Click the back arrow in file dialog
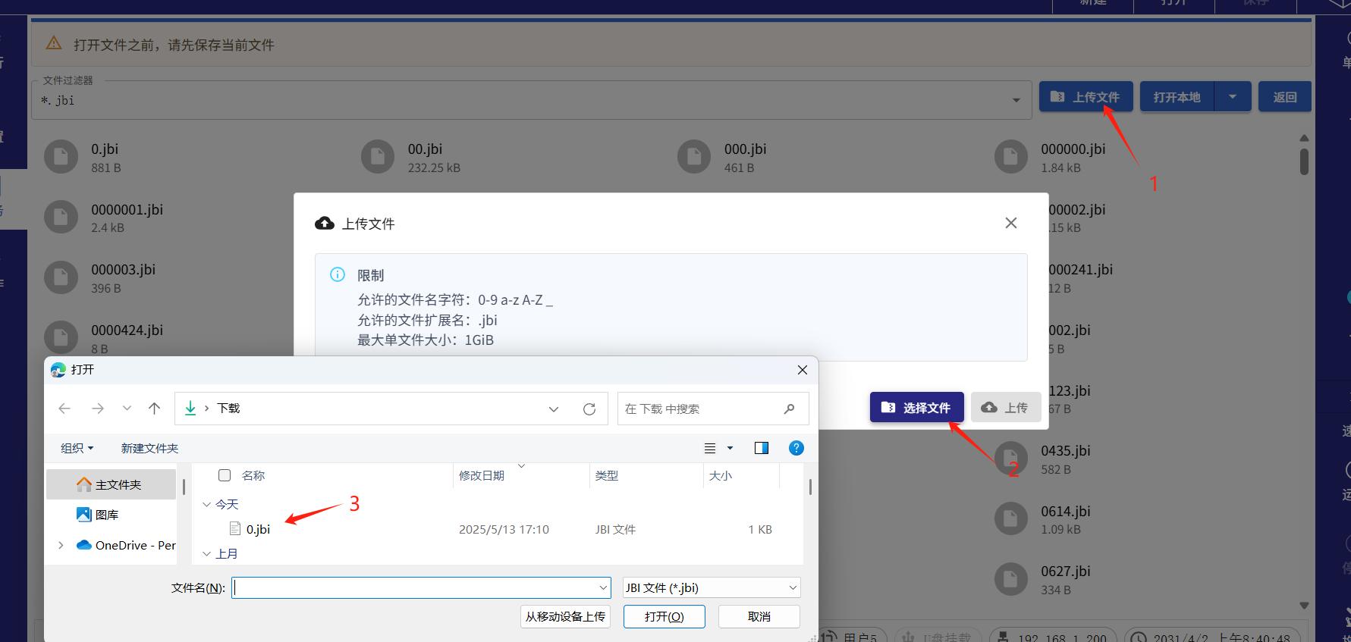 click(x=64, y=409)
